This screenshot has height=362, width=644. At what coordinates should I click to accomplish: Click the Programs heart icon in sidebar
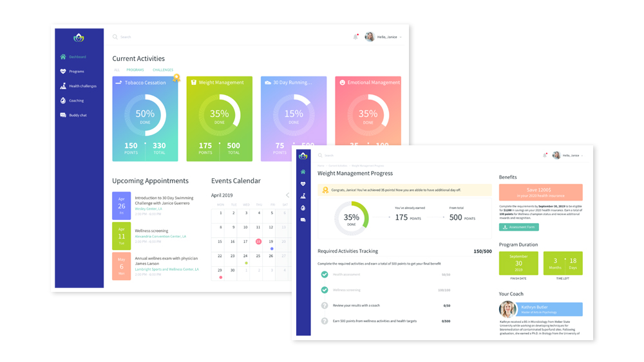click(x=63, y=71)
